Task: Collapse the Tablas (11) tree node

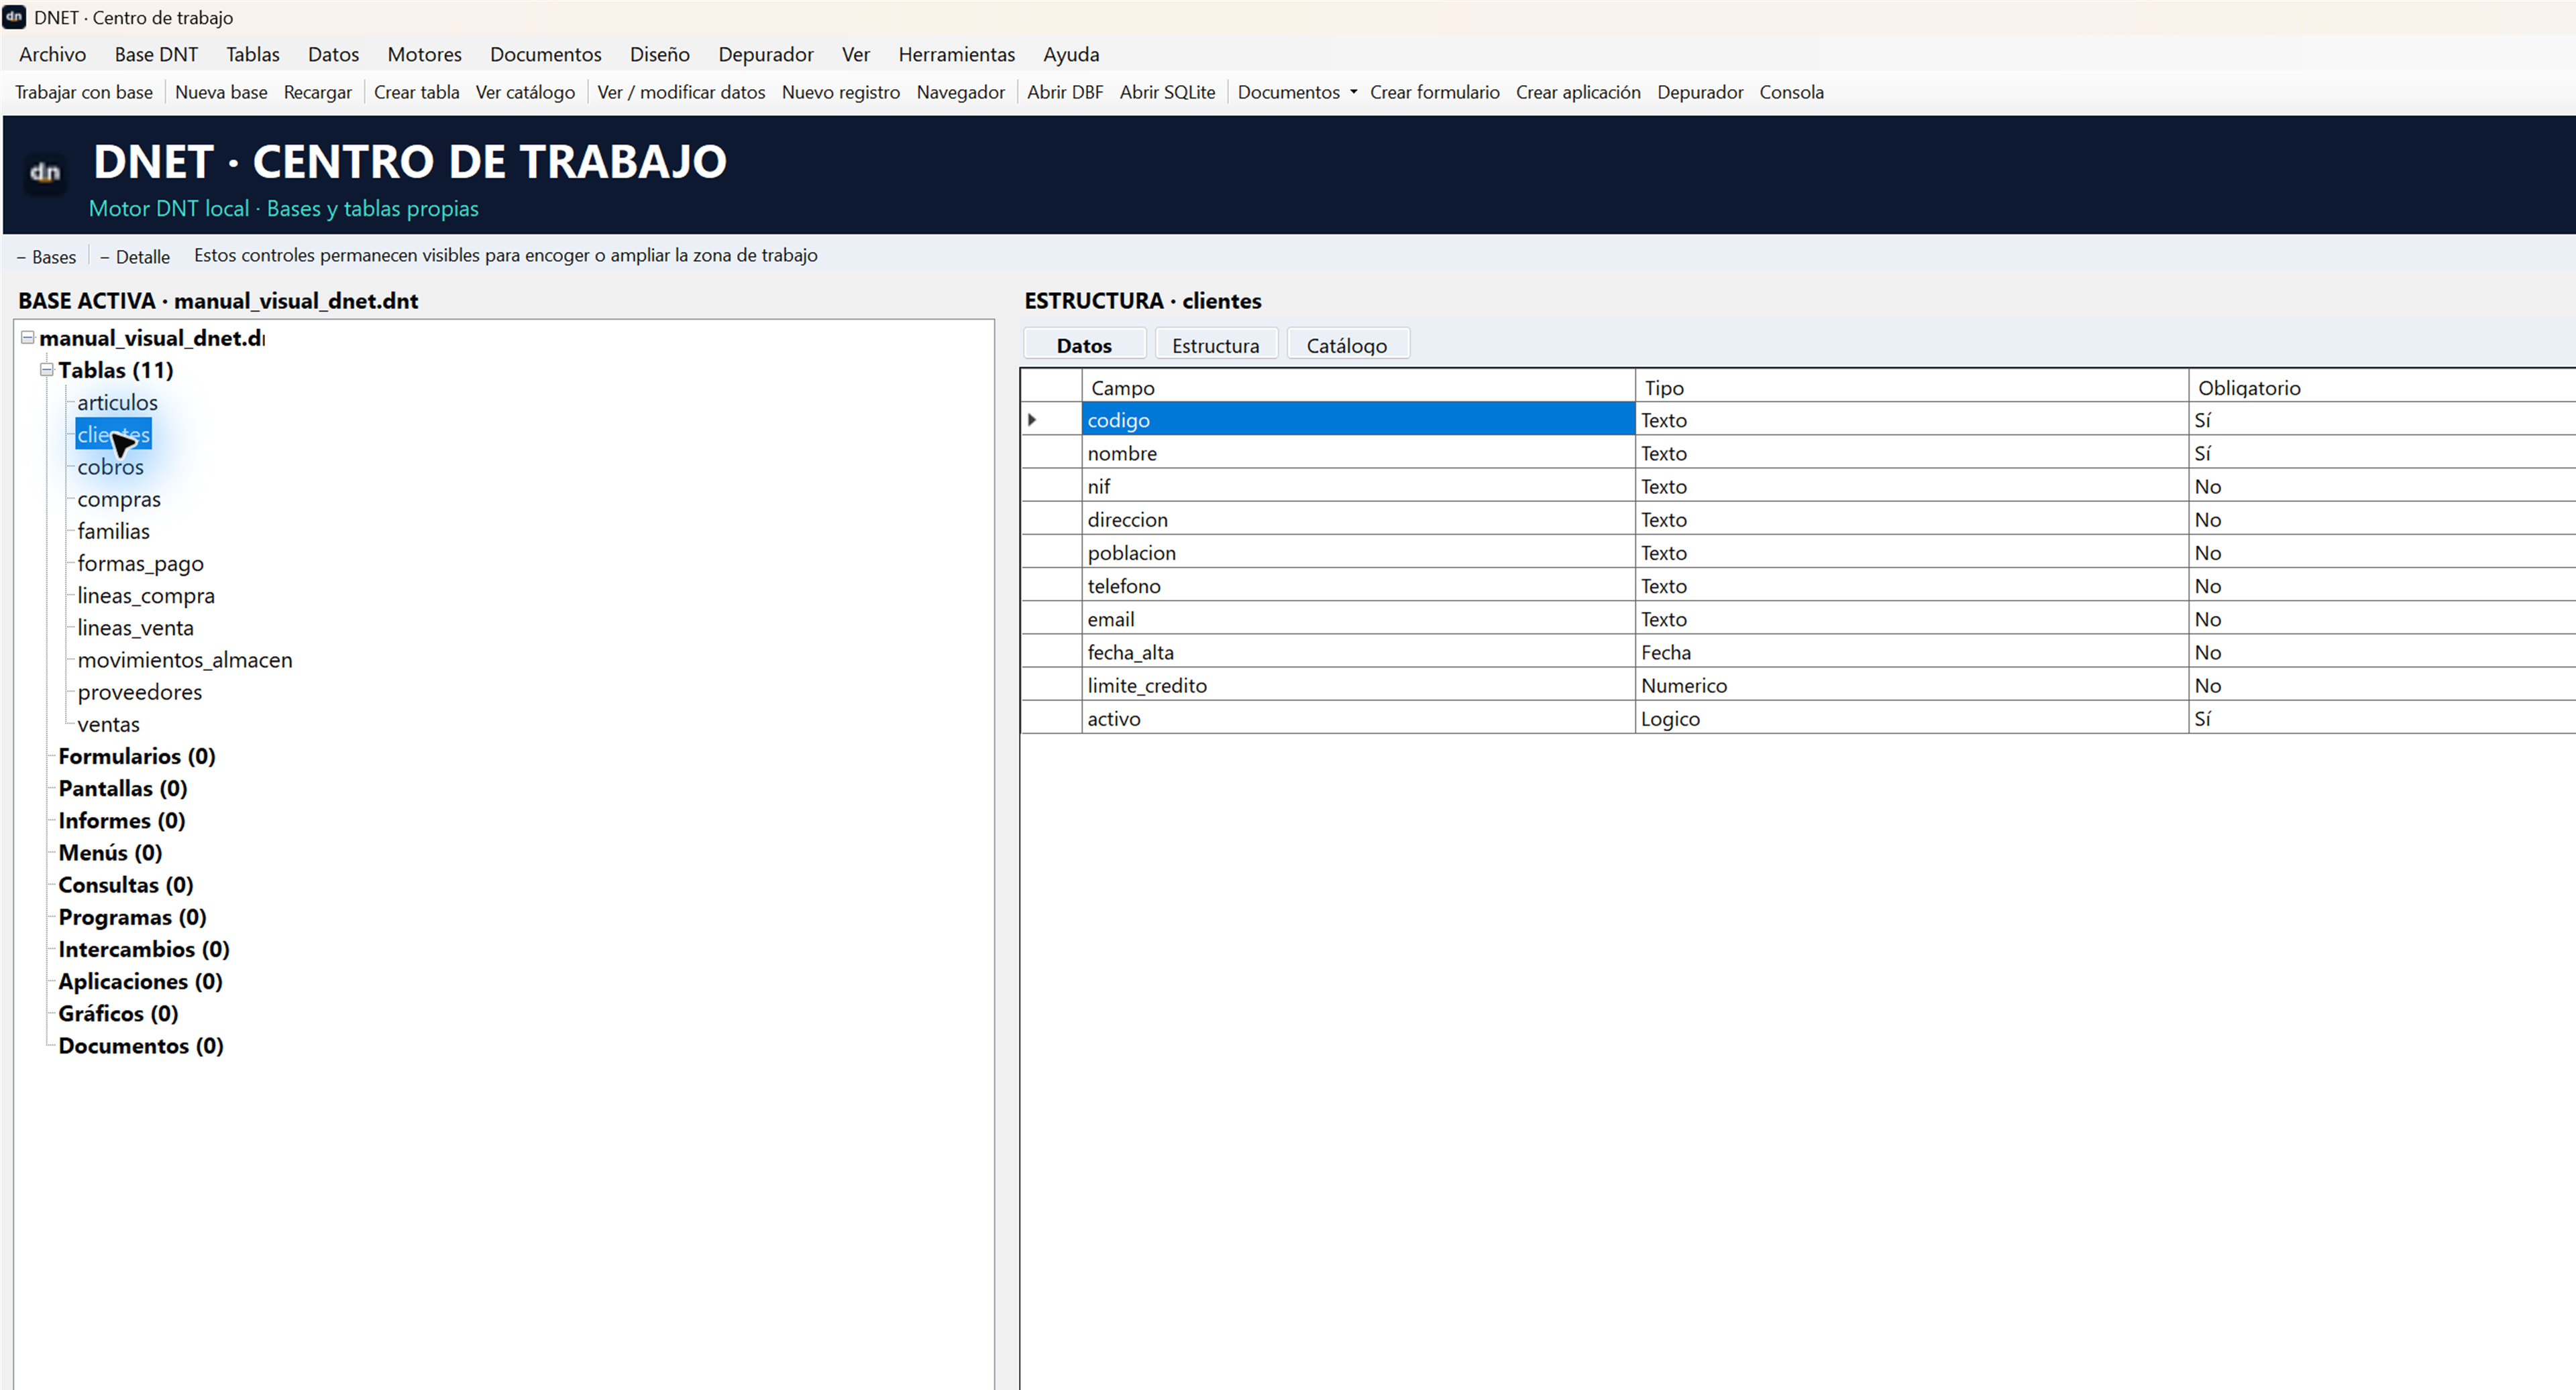Action: [x=46, y=370]
